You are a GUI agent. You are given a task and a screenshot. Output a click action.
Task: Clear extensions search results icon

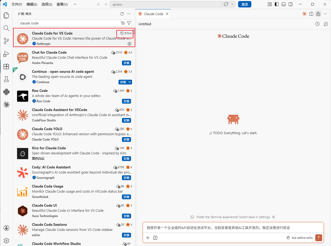tap(123, 23)
